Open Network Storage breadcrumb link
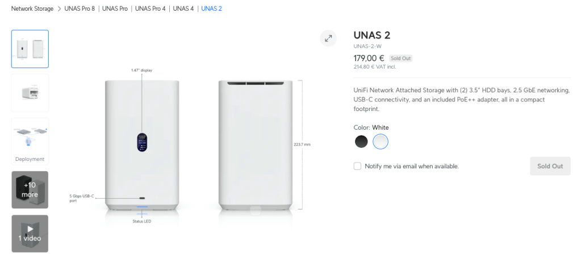This screenshot has width=581, height=264. coord(32,8)
